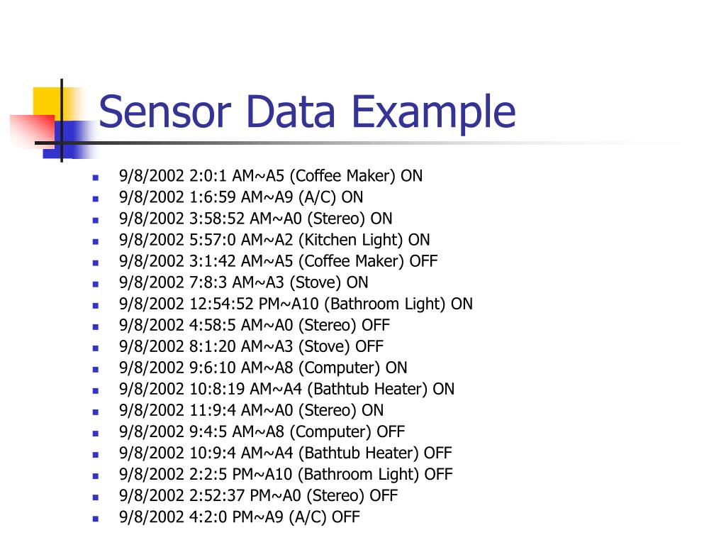Click the 4:58:5 AM Stereo OFF line

click(255, 325)
